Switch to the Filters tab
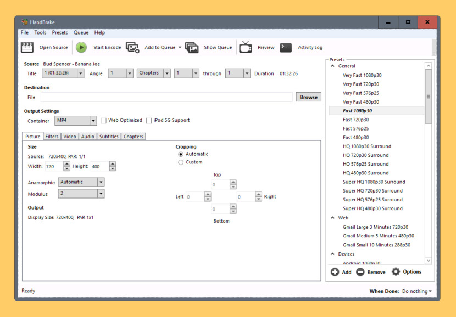 coord(52,137)
